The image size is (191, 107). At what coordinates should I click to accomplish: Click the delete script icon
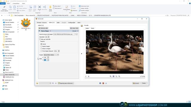tap(56, 83)
